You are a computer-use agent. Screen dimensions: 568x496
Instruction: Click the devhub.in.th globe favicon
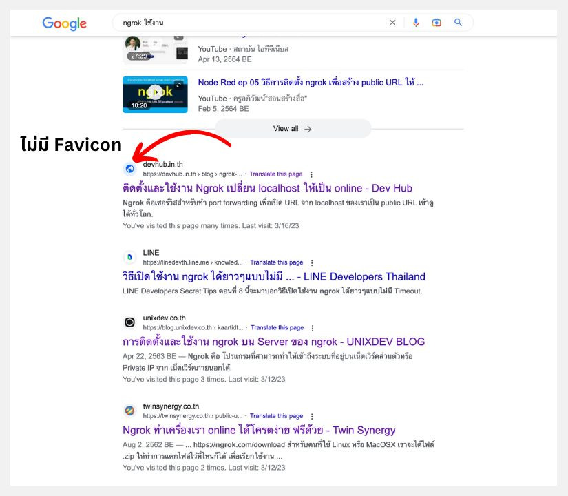tap(129, 169)
